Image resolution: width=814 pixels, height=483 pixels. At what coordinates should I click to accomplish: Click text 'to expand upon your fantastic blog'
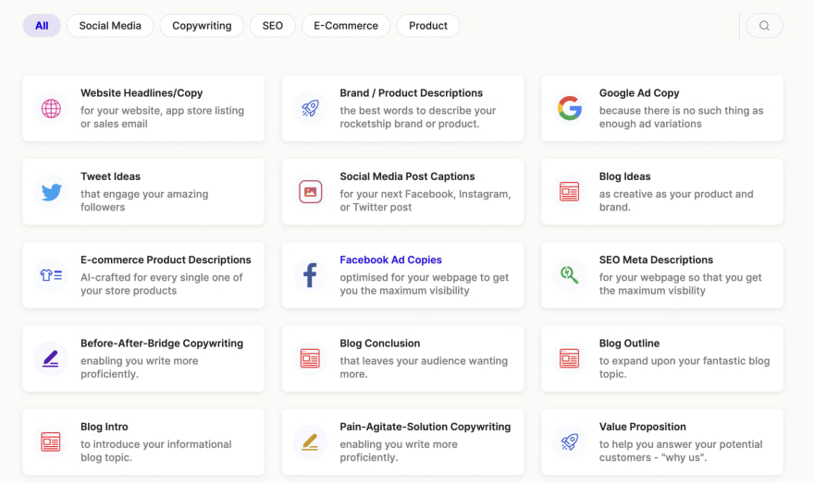click(684, 361)
